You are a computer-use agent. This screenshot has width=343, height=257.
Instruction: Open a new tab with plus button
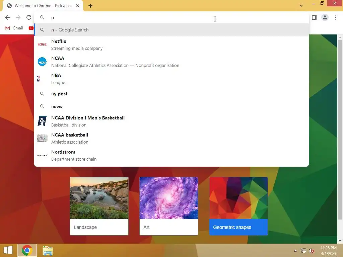point(90,6)
